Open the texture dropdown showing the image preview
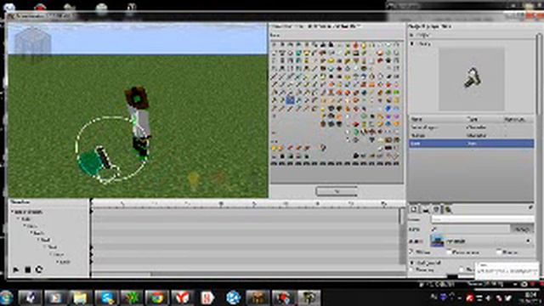This screenshot has width=544, height=306. click(482, 241)
